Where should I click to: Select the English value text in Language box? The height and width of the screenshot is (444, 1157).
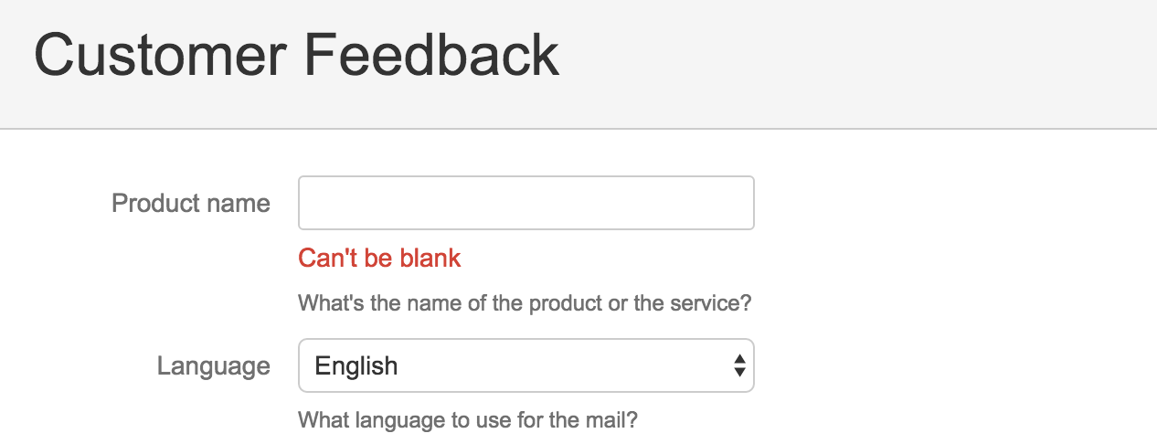point(356,366)
